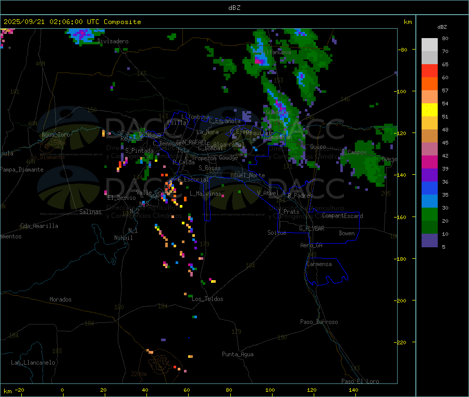This screenshot has height=397, width=469.
Task: Click the 'Morados' map label
Action: pyautogui.click(x=61, y=299)
